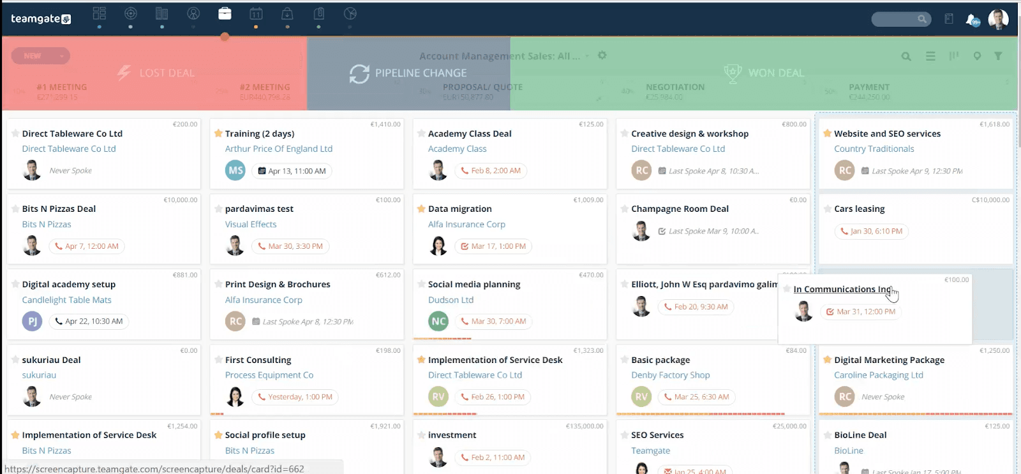The image size is (1021, 474).
Task: Open the Feb 8, 2:00 AM call pill
Action: pyautogui.click(x=490, y=170)
